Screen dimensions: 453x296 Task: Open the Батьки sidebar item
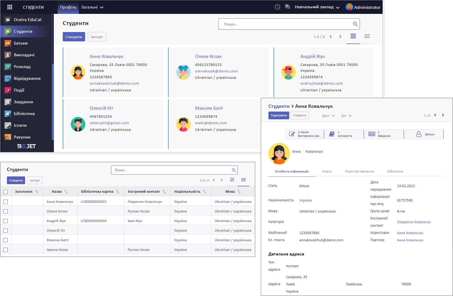pyautogui.click(x=26, y=43)
